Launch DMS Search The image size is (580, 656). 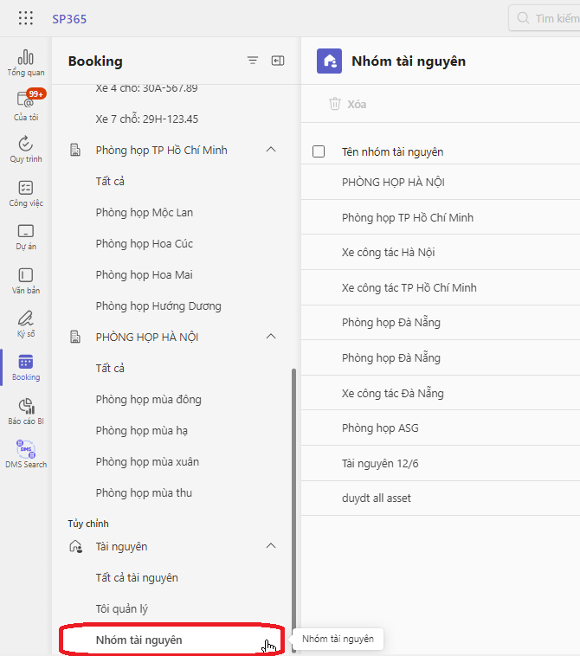pos(26,453)
